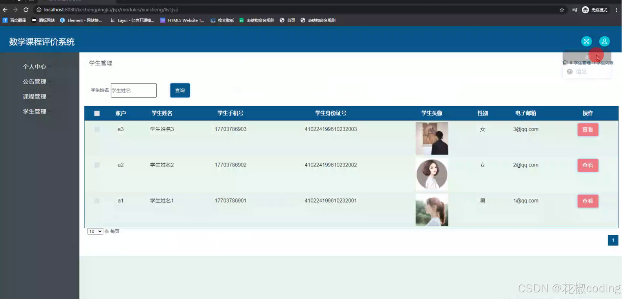Click the browser forward arrow
This screenshot has width=622, height=299.
pos(15,10)
